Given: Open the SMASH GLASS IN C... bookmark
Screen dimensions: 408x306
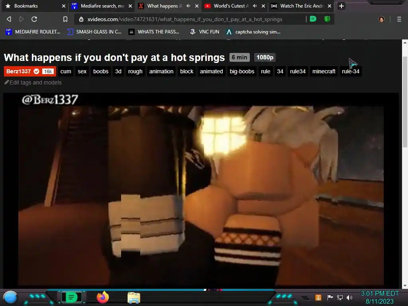Looking at the screenshot, I should pos(94,32).
